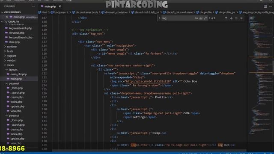Click the body.nav-1 breadcrumb item

click(60, 12)
